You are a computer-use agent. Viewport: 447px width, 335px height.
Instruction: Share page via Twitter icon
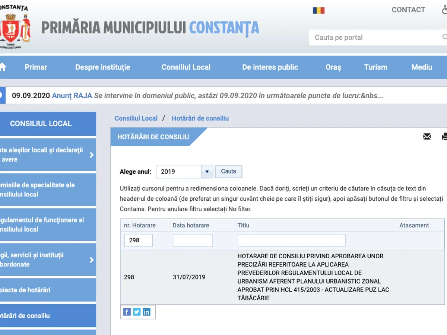tap(137, 312)
